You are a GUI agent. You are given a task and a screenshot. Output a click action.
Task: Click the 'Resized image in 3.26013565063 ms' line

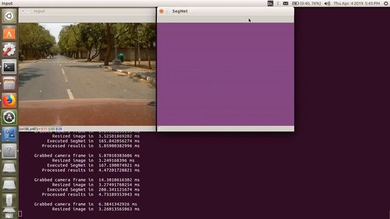tap(96, 209)
